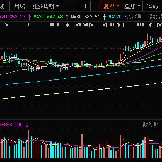Zoom in with the plus button

coord(85,6)
